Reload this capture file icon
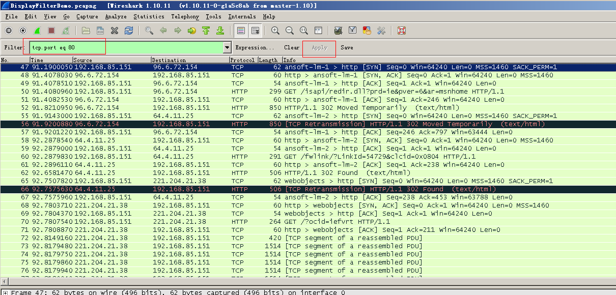This screenshot has height=295, width=616. tap(129, 31)
